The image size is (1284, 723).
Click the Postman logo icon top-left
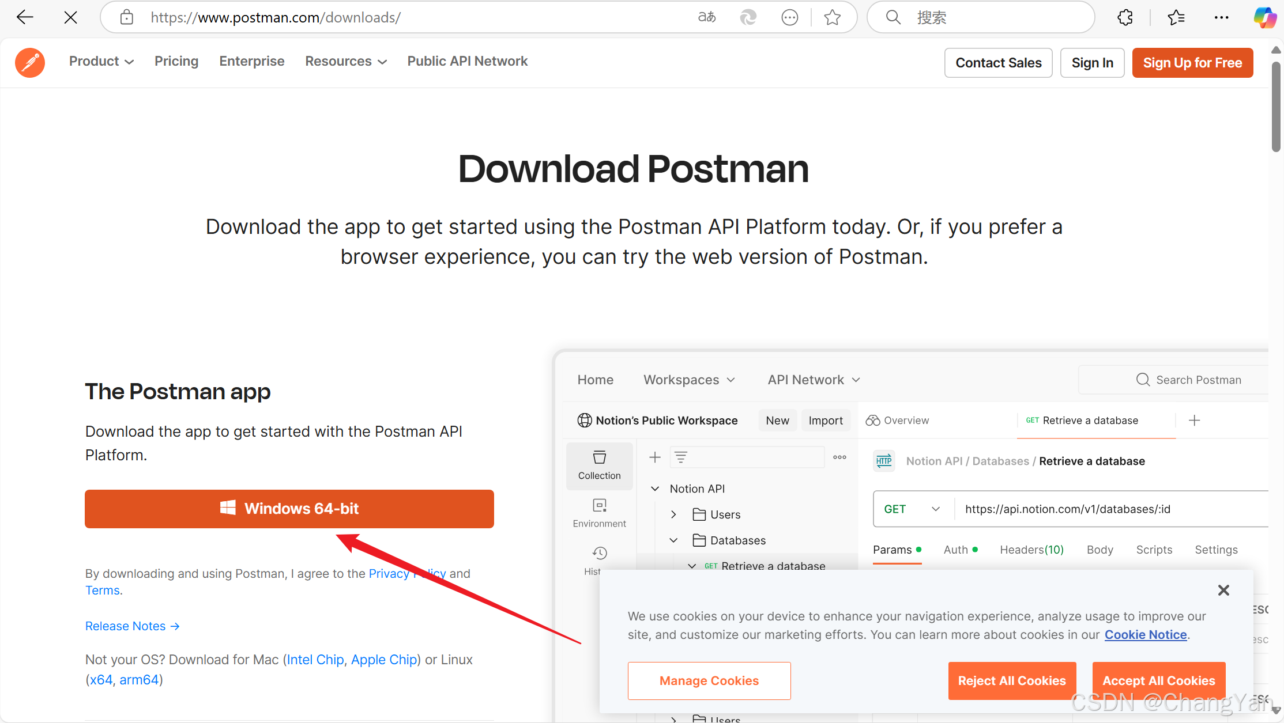31,62
